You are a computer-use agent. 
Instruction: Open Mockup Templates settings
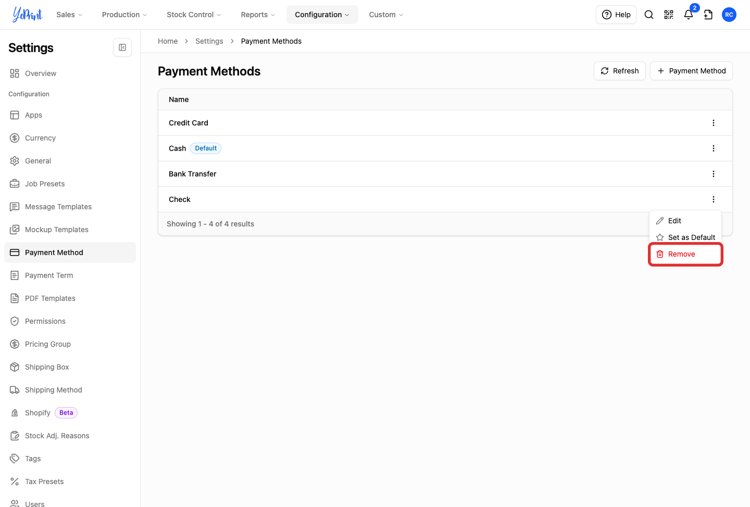click(x=70, y=230)
